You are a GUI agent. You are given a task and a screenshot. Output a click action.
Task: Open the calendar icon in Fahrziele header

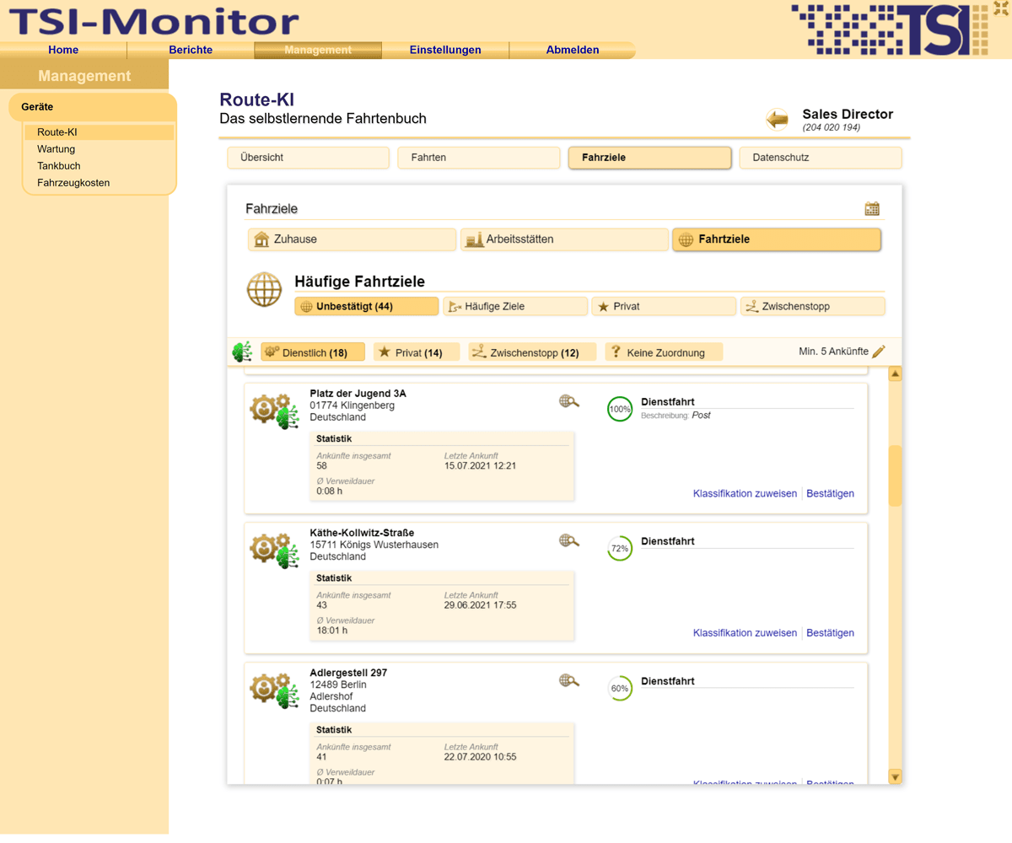click(872, 208)
